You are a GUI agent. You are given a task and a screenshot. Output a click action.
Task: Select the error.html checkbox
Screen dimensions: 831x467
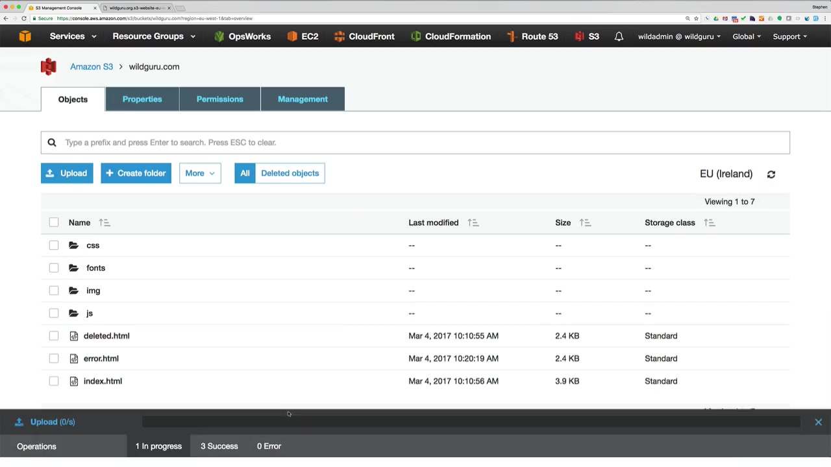click(54, 359)
